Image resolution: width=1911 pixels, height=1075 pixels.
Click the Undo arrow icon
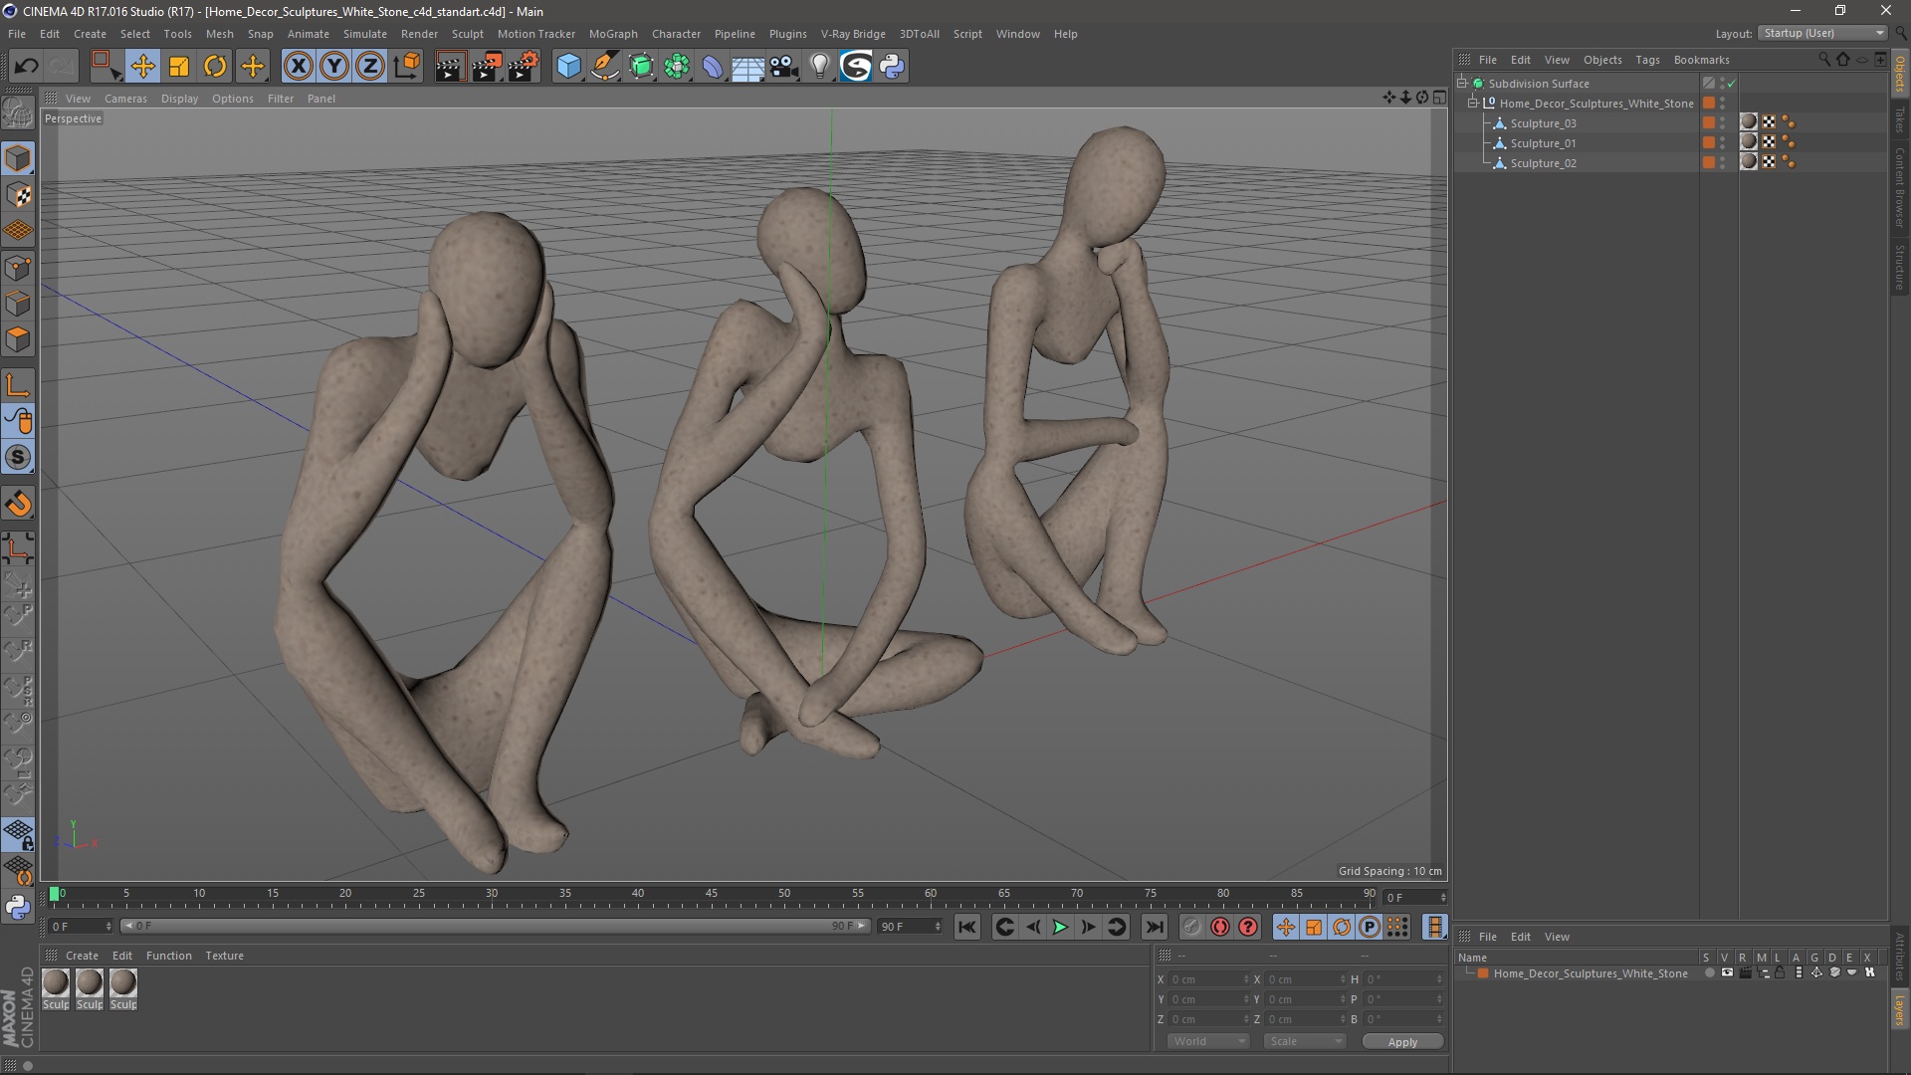pyautogui.click(x=27, y=67)
